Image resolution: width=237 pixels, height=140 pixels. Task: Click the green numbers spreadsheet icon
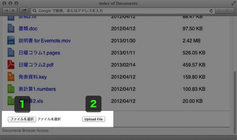pos(11,89)
